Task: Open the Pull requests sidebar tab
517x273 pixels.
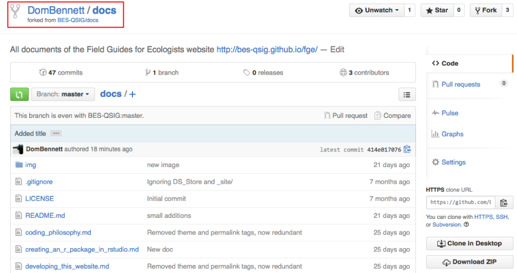Action: point(461,84)
